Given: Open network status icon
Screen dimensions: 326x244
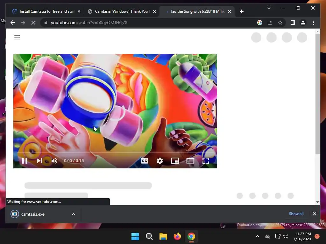Looking at the screenshot, I should (278, 236).
